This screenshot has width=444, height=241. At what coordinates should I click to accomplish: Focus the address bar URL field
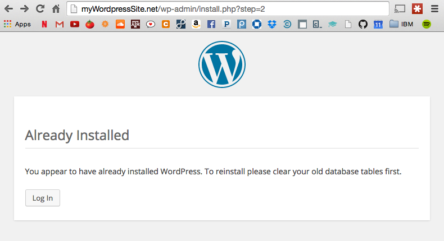pos(228,9)
